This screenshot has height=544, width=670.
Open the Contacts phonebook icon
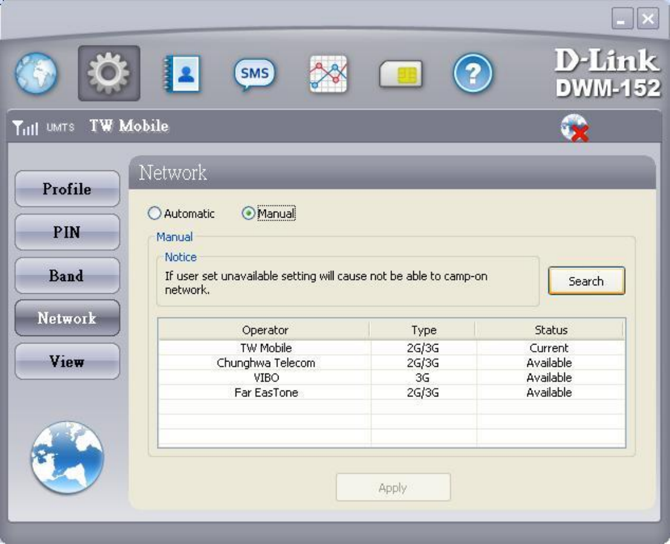[x=182, y=73]
